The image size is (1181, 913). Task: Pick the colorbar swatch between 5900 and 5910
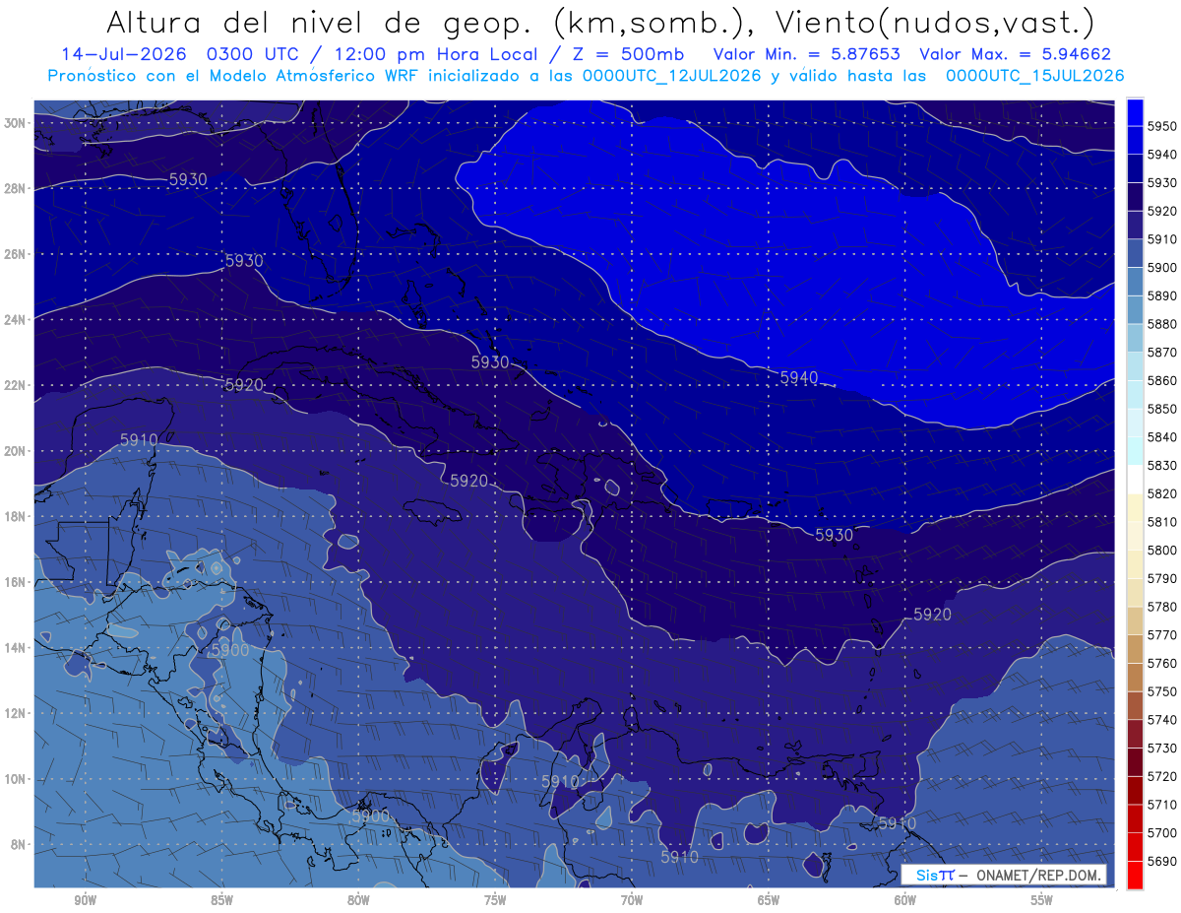[1135, 253]
